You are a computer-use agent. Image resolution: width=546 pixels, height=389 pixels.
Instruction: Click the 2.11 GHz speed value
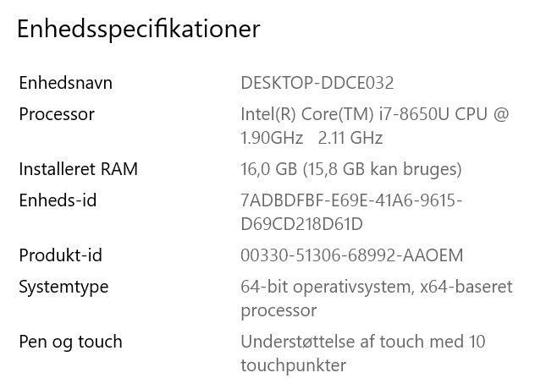(350, 138)
